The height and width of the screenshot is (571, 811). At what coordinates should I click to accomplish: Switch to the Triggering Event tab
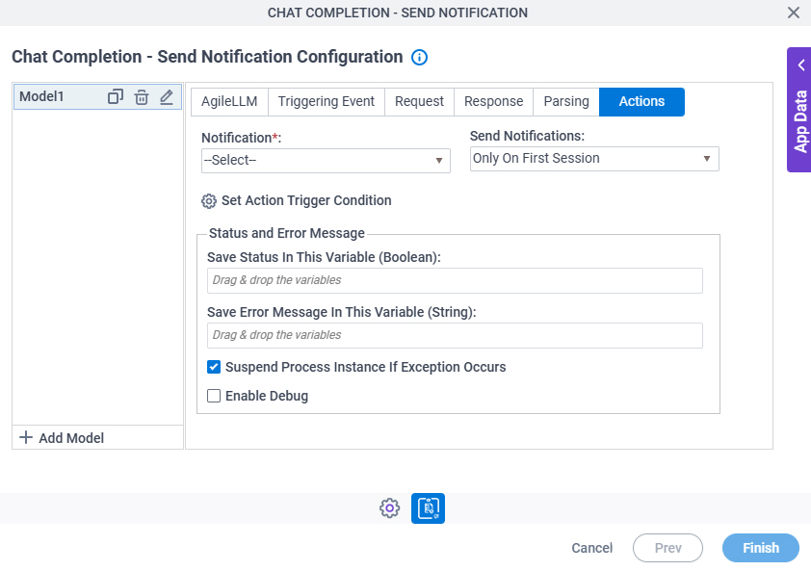click(x=326, y=101)
